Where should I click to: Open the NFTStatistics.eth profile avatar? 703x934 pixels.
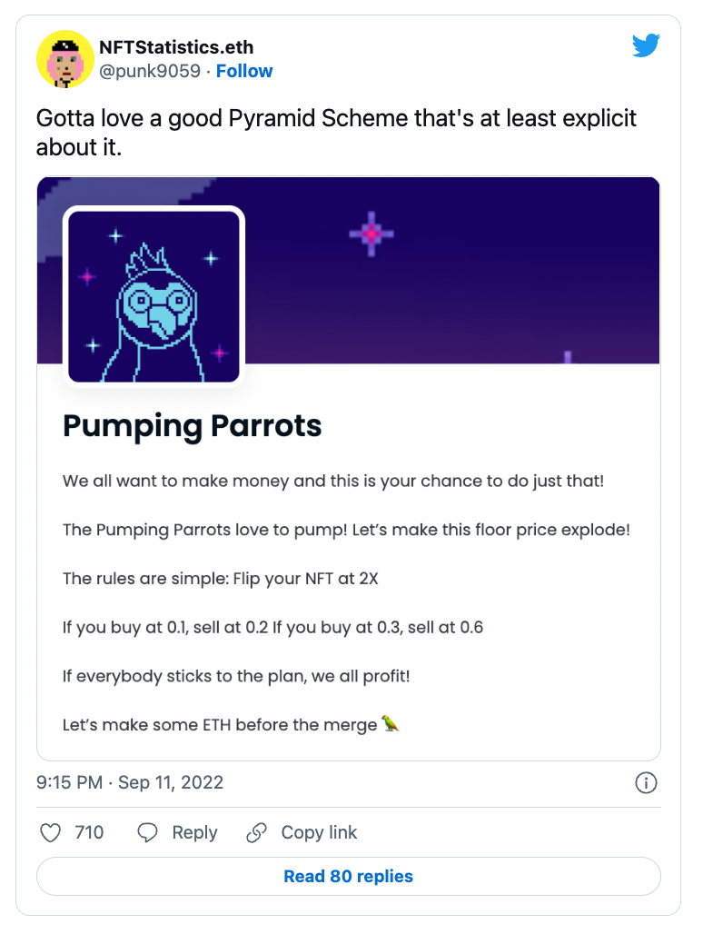pyautogui.click(x=65, y=59)
